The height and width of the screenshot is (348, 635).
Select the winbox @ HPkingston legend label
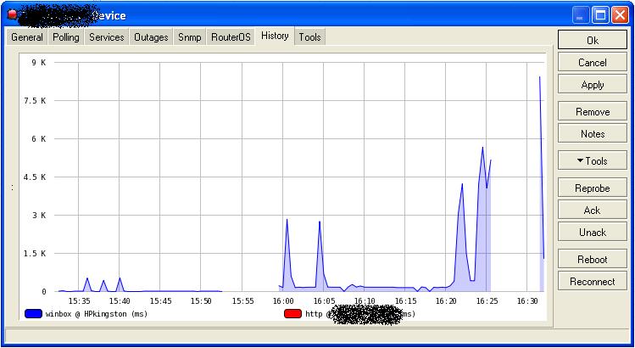97,314
